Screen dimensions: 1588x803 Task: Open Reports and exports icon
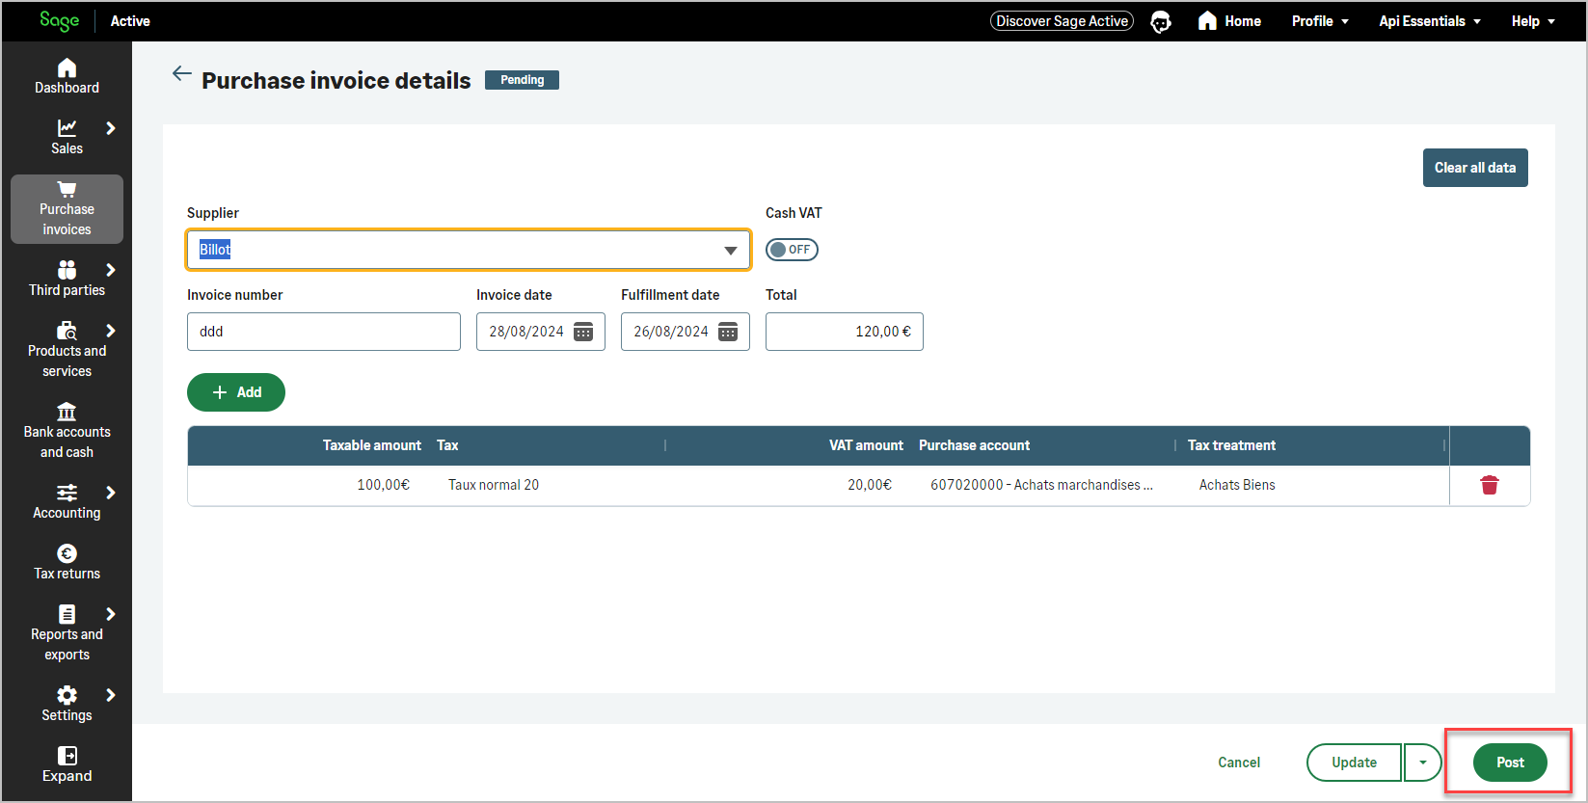click(67, 614)
